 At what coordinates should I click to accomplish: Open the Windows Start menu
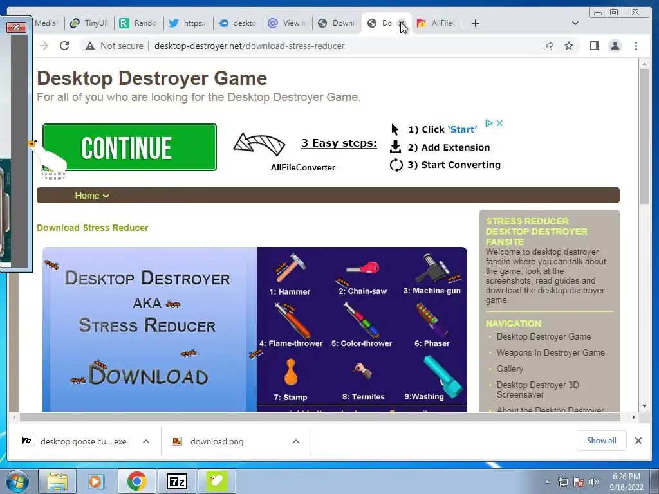pos(17,481)
